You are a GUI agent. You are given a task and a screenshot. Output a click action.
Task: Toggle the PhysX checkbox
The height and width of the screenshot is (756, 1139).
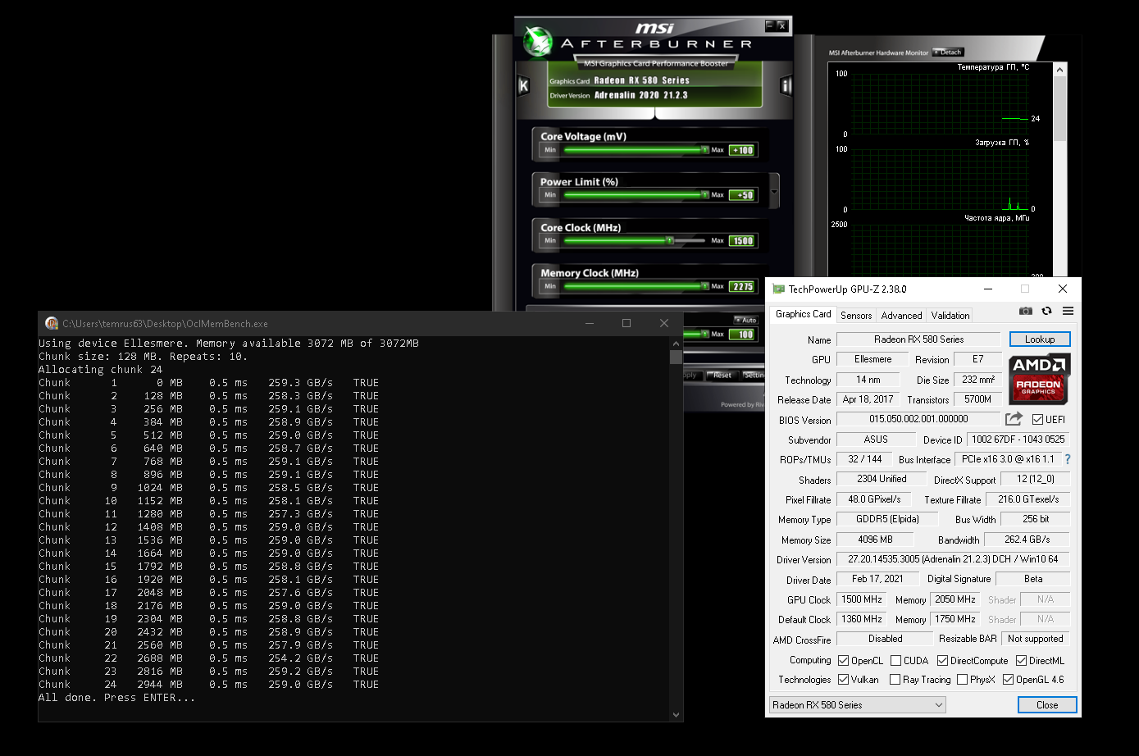point(962,679)
